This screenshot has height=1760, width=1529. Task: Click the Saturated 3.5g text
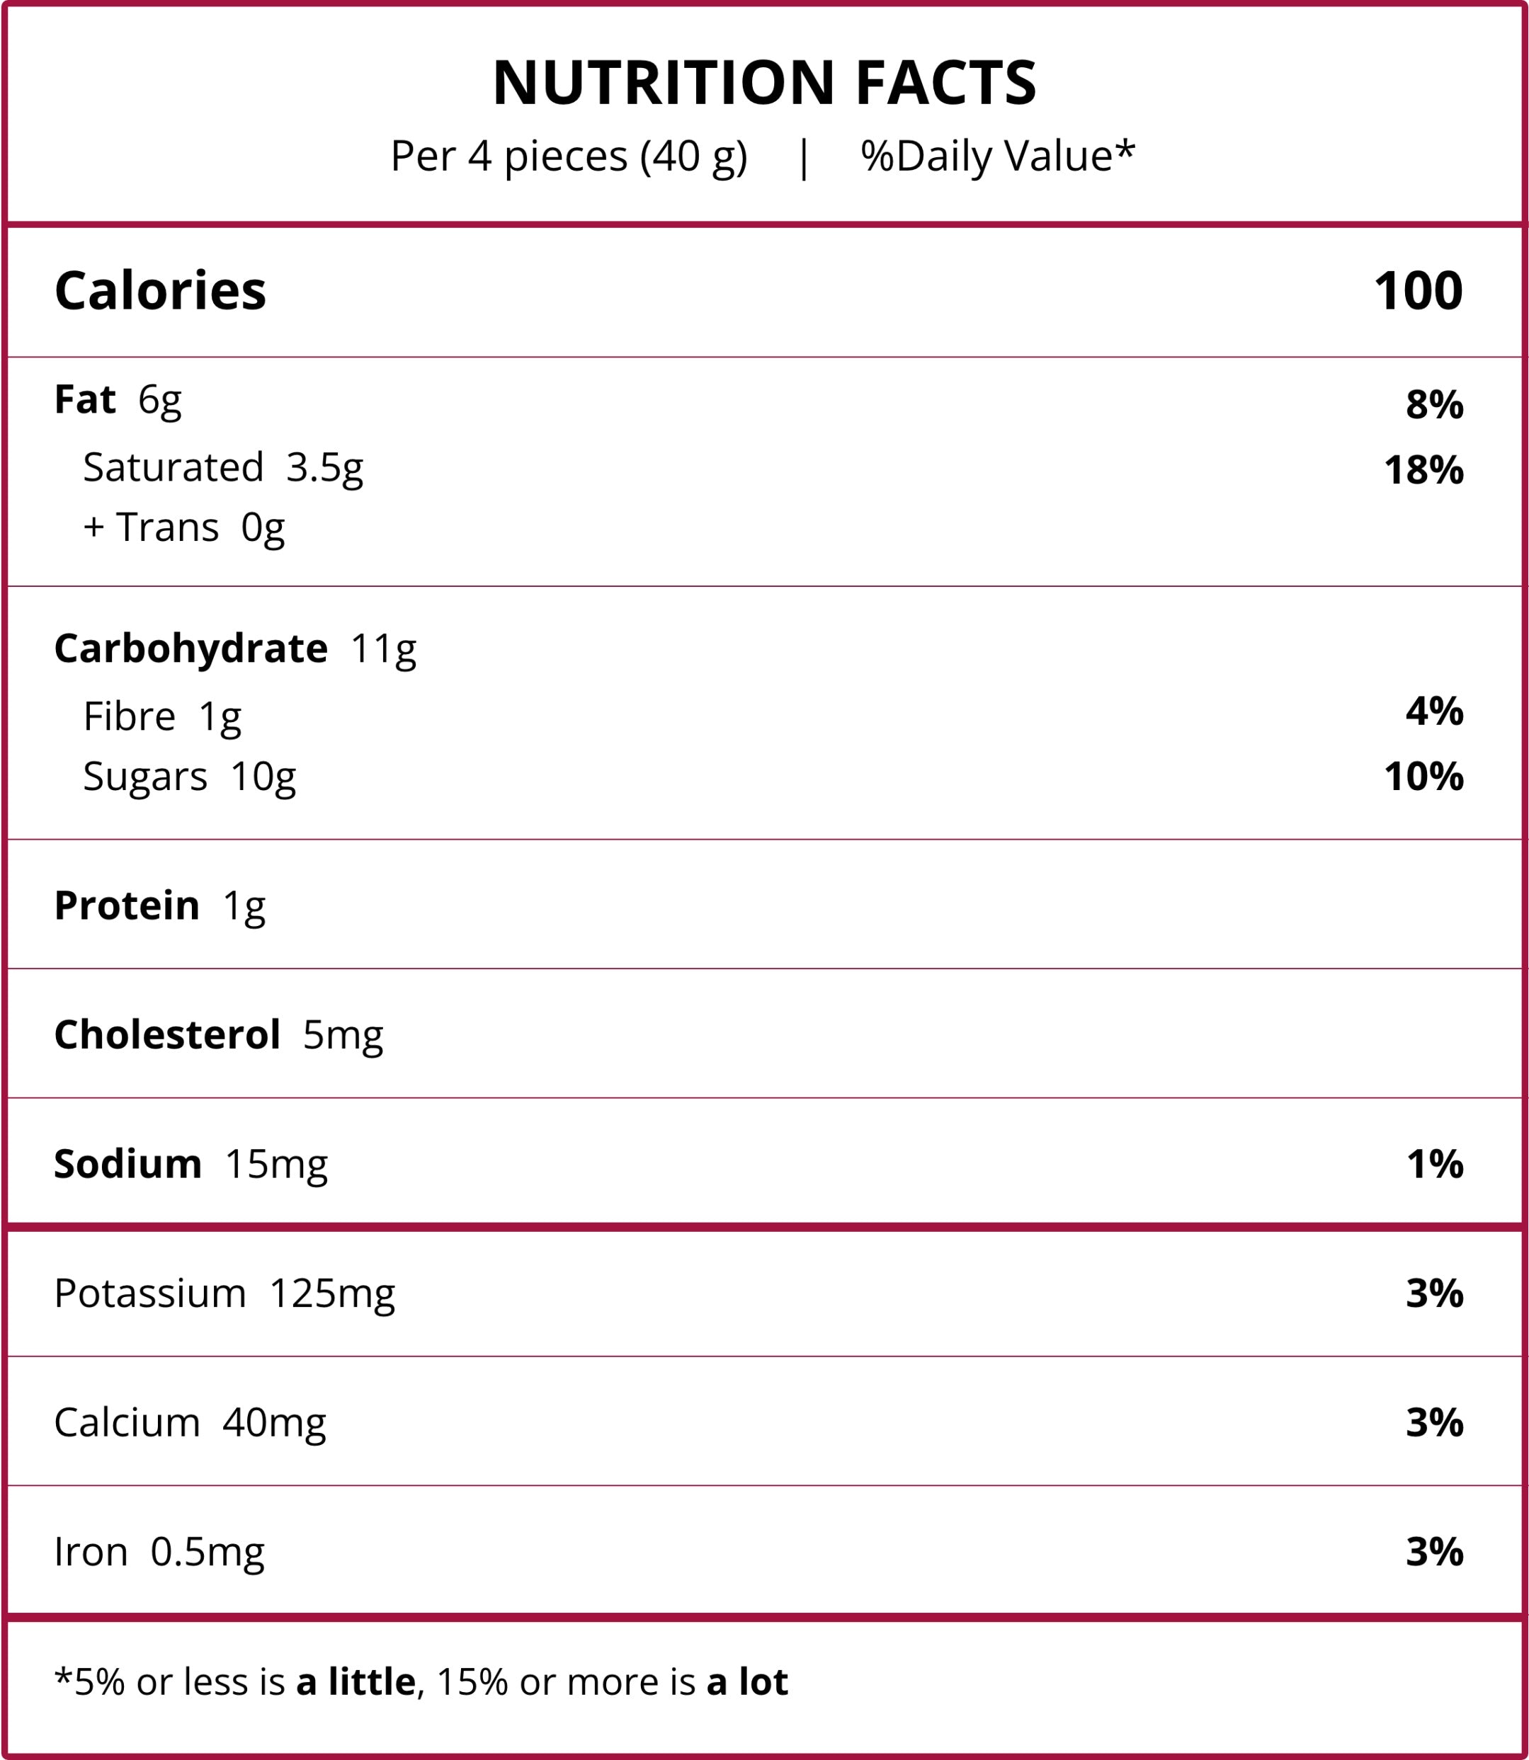point(222,467)
